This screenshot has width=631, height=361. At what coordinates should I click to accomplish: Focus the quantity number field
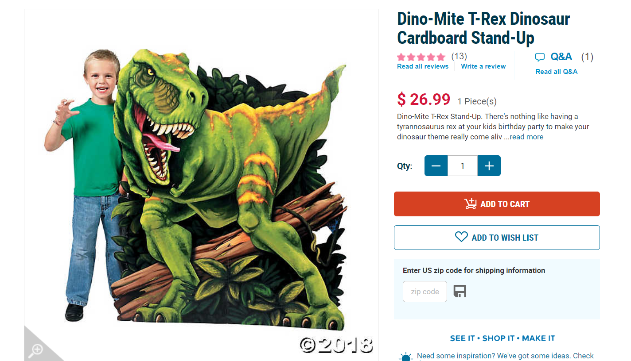coord(463,166)
